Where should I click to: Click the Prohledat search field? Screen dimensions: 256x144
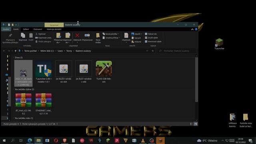click(177, 51)
